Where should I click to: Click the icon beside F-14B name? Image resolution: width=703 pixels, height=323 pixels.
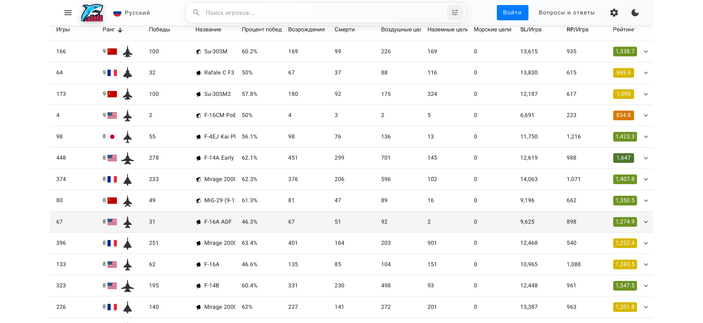coord(198,286)
